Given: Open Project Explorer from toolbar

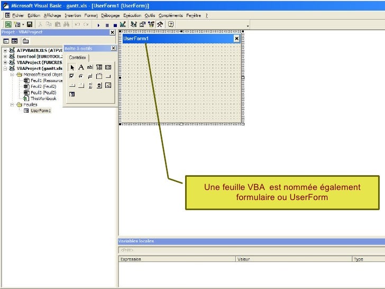Looking at the screenshot, I should tap(134, 24).
